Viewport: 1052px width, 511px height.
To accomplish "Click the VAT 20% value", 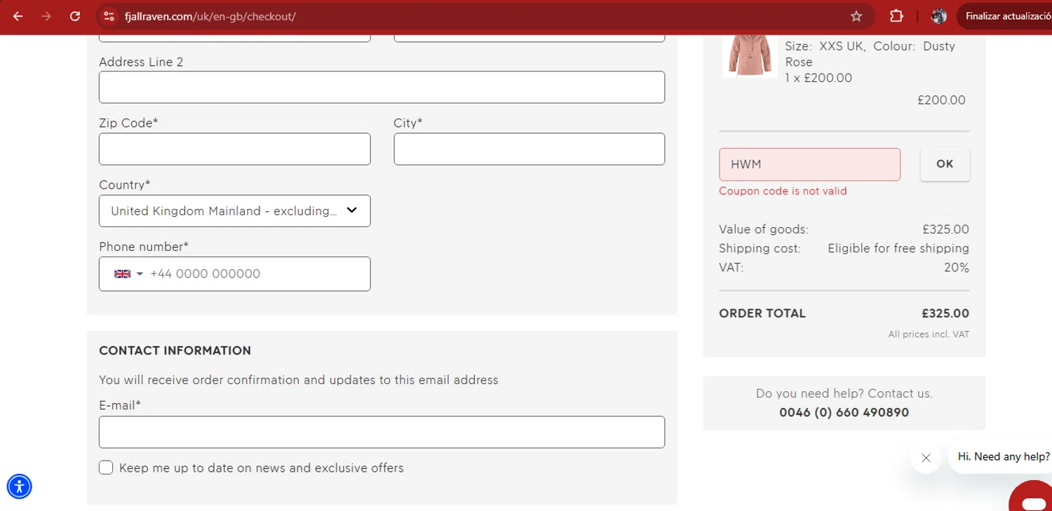I will click(957, 267).
